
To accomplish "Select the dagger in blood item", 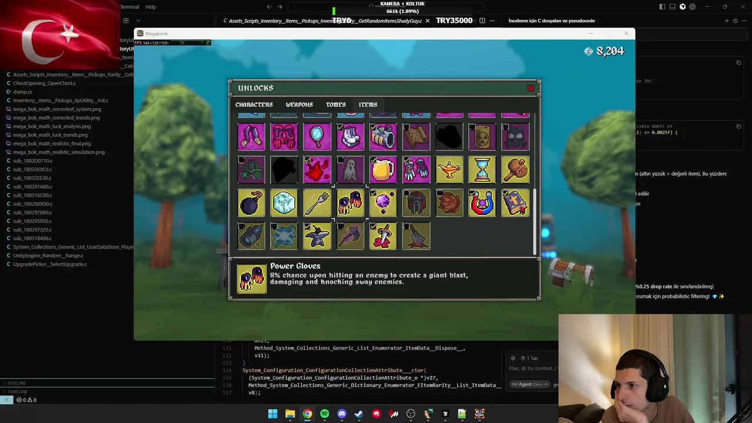I will 383,236.
